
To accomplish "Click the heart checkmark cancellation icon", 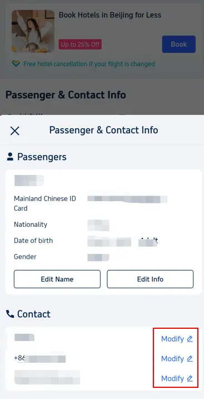I will point(16,64).
